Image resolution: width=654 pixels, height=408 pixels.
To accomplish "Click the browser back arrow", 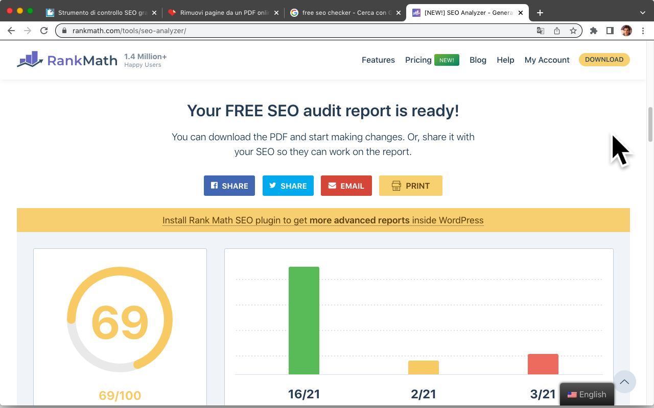I will [x=11, y=31].
